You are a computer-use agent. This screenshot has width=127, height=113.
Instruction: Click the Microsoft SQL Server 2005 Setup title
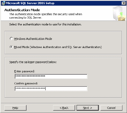pos(30,3)
